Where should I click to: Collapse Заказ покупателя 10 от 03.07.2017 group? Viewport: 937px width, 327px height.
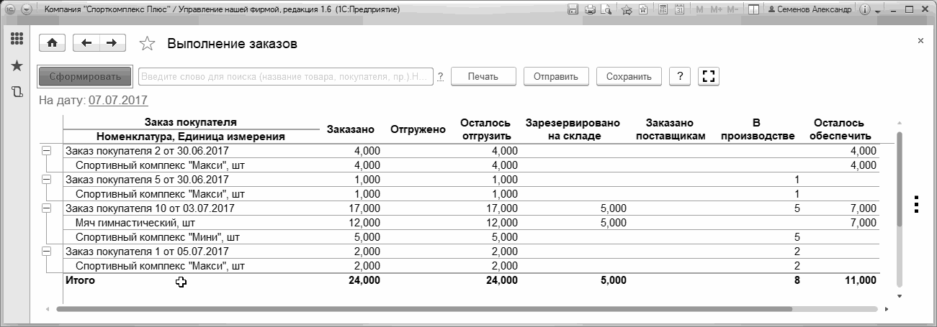[x=47, y=208]
